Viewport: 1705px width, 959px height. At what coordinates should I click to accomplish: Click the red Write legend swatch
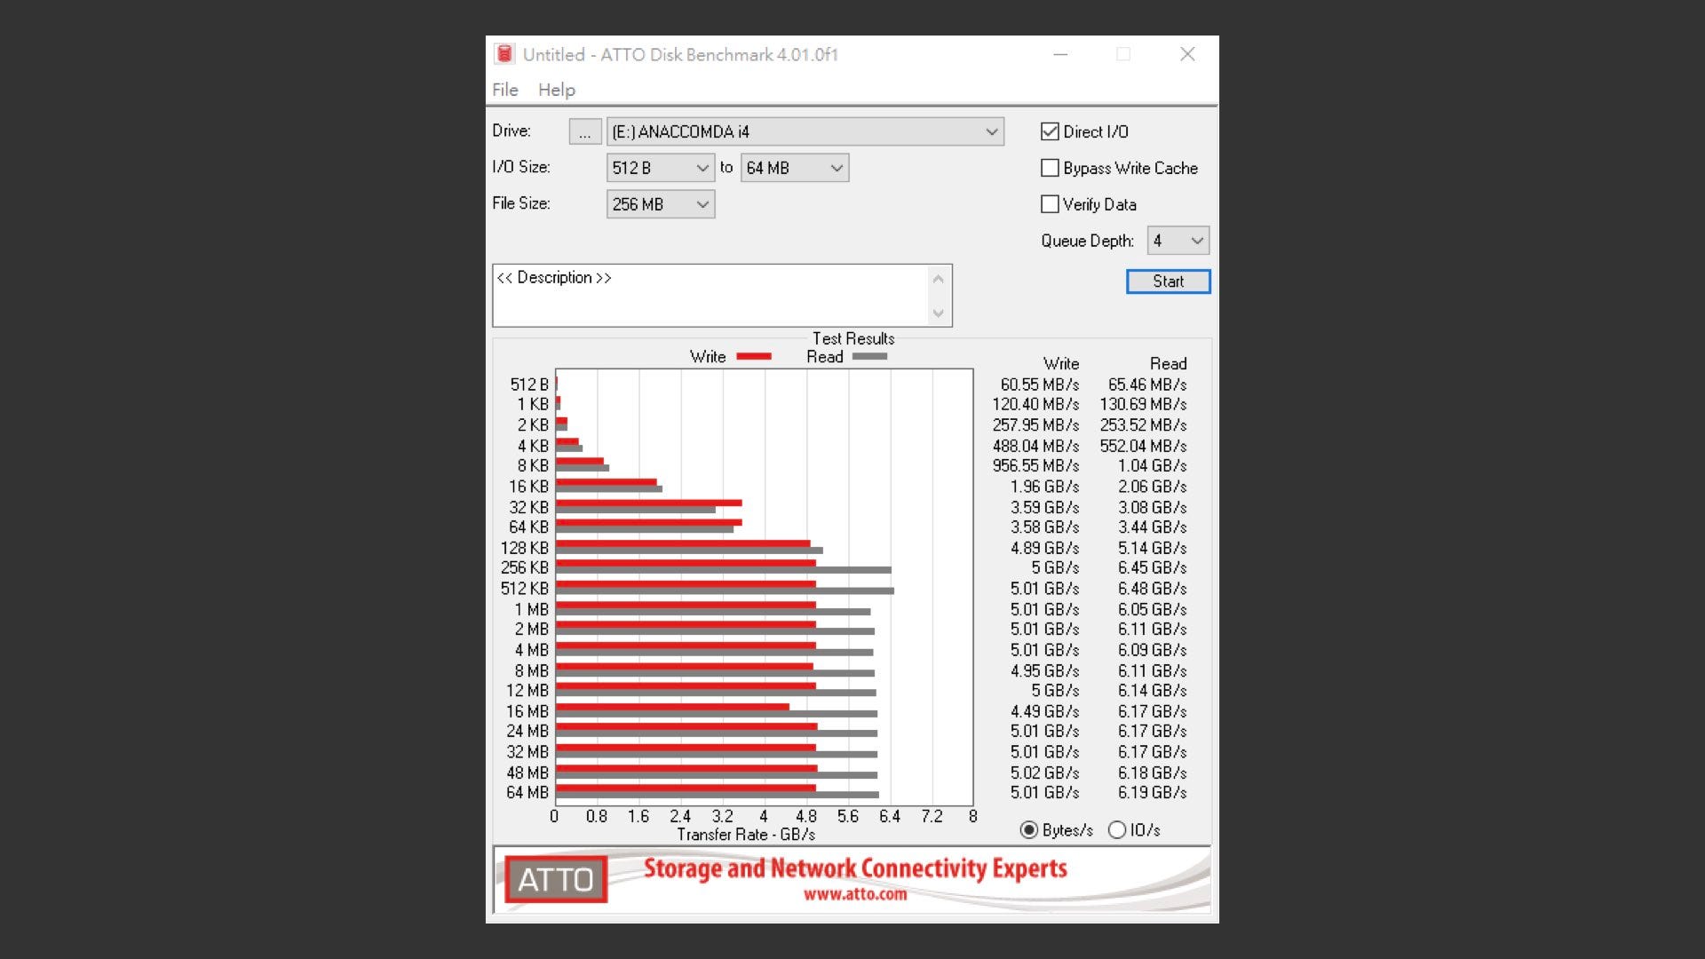(x=754, y=357)
